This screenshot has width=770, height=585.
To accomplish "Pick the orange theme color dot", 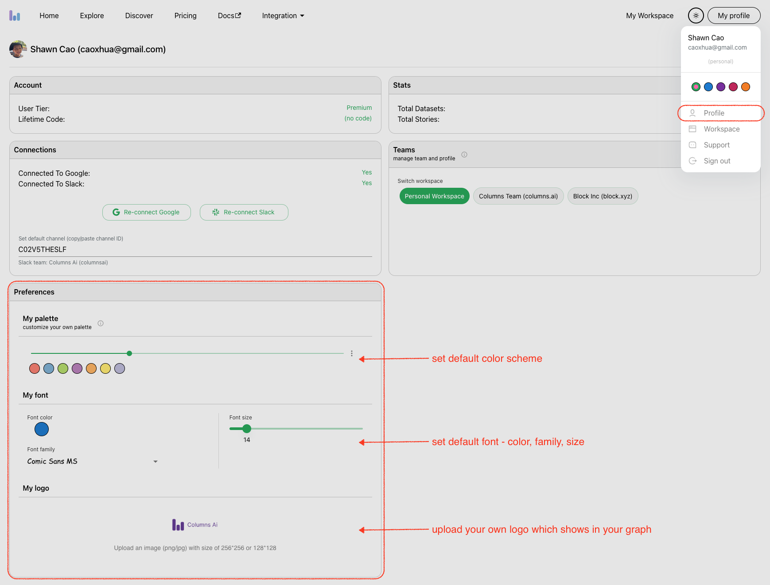I will click(x=746, y=87).
